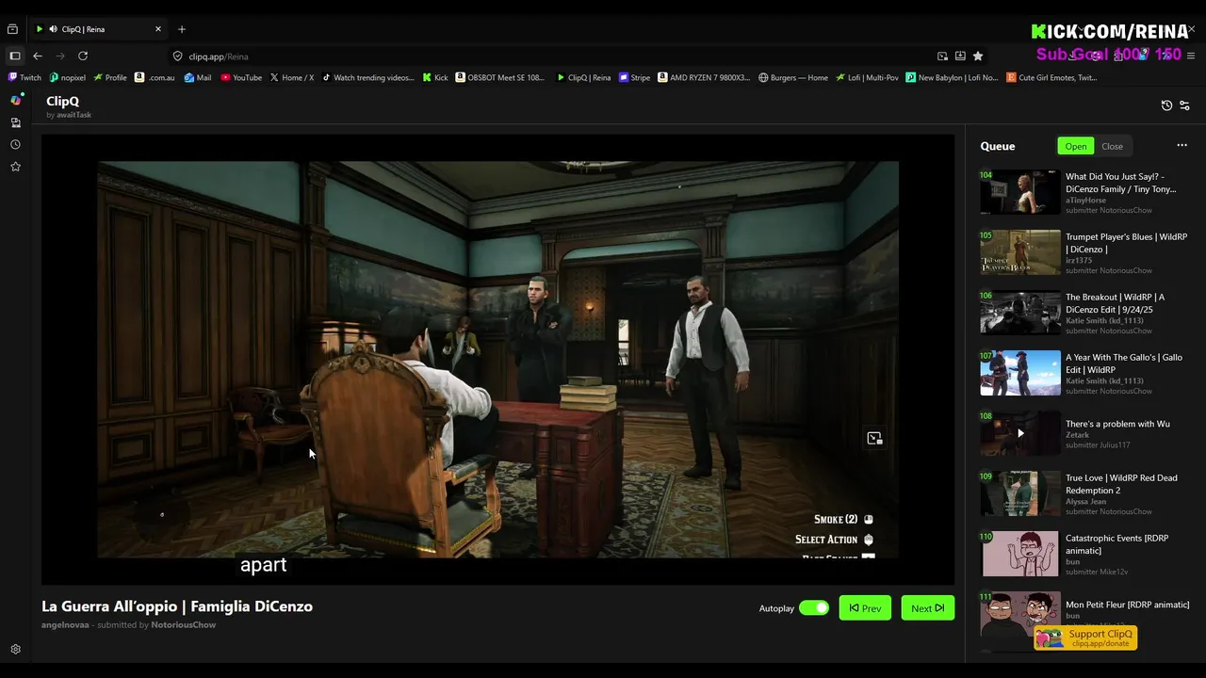1206x678 pixels.
Task: Open the Cute Girl Emotes bookmark
Action: (1051, 77)
